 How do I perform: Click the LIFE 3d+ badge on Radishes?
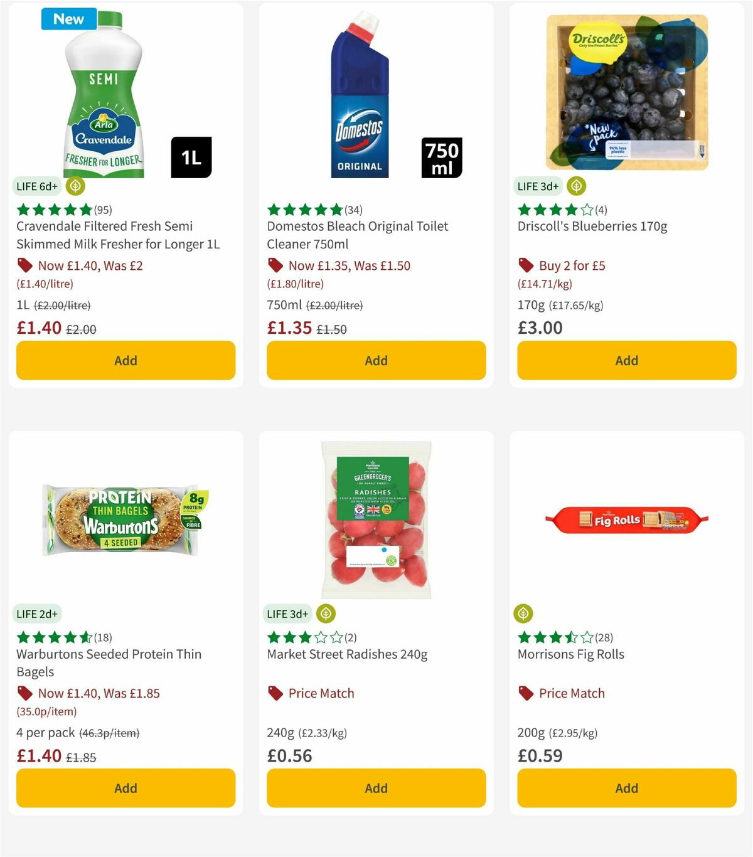click(x=288, y=614)
